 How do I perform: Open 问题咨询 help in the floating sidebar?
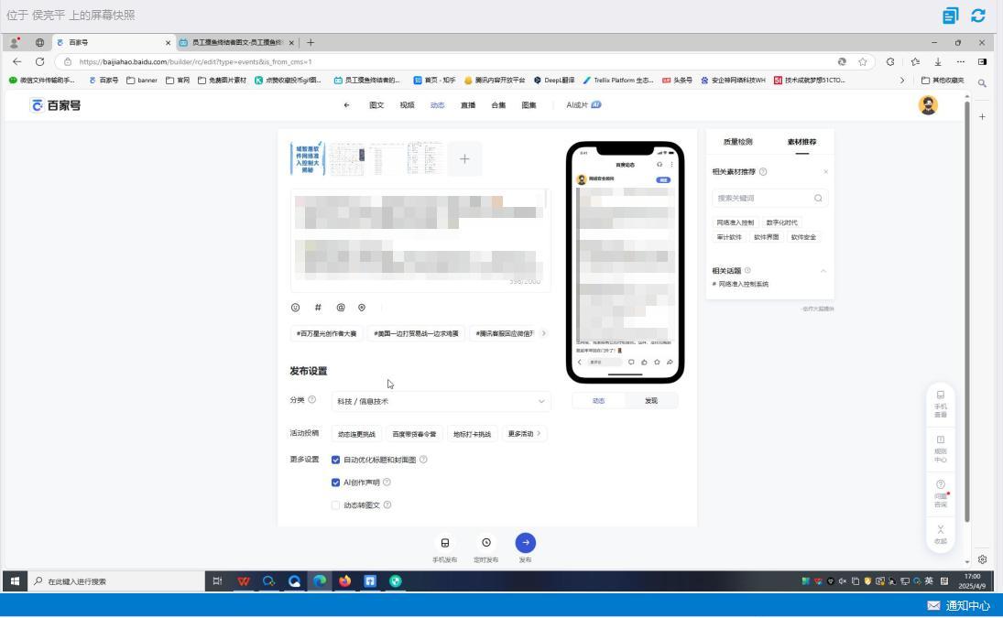tap(941, 493)
